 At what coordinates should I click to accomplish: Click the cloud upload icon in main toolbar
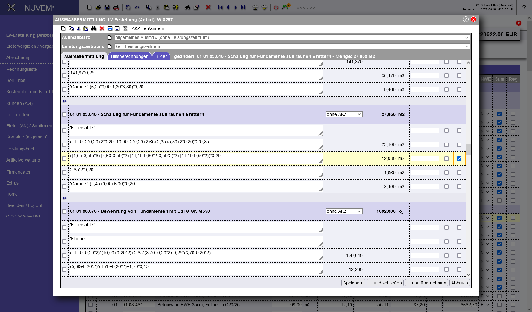[x=255, y=7]
